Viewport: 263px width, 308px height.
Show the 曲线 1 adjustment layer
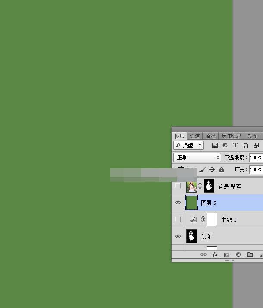click(178, 219)
